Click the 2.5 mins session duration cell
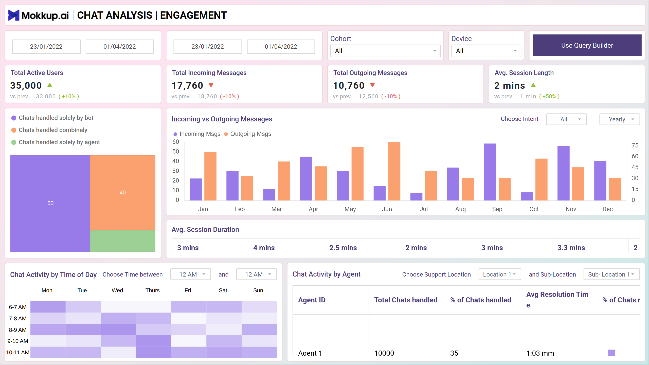649x365 pixels. [x=362, y=246]
